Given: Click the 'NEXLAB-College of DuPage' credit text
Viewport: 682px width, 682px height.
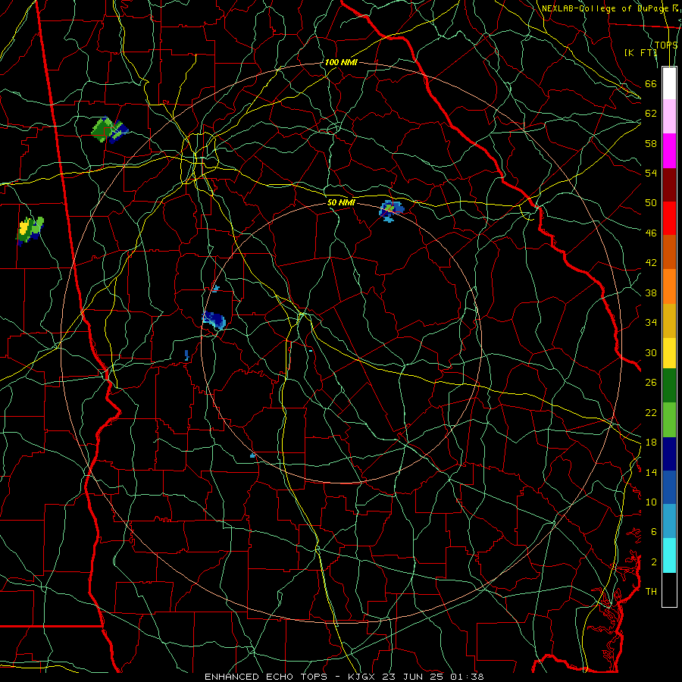Looking at the screenshot, I should tap(606, 8).
